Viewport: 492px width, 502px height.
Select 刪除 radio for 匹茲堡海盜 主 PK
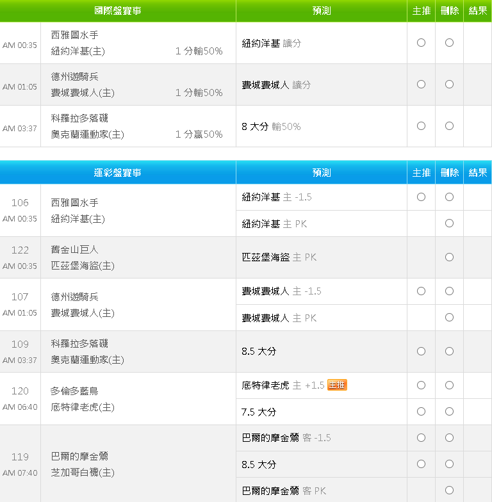coord(449,257)
